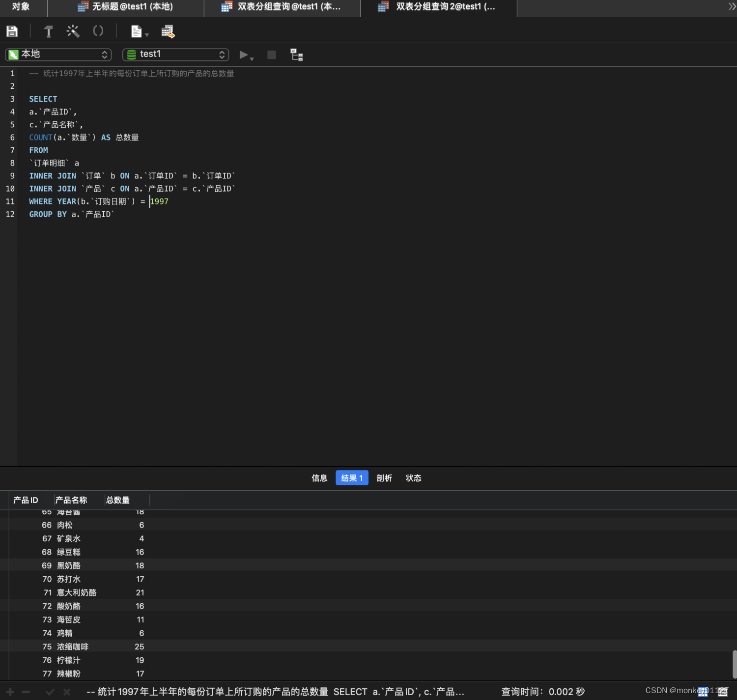
Task: Delete a record with the minus icon
Action: click(26, 692)
